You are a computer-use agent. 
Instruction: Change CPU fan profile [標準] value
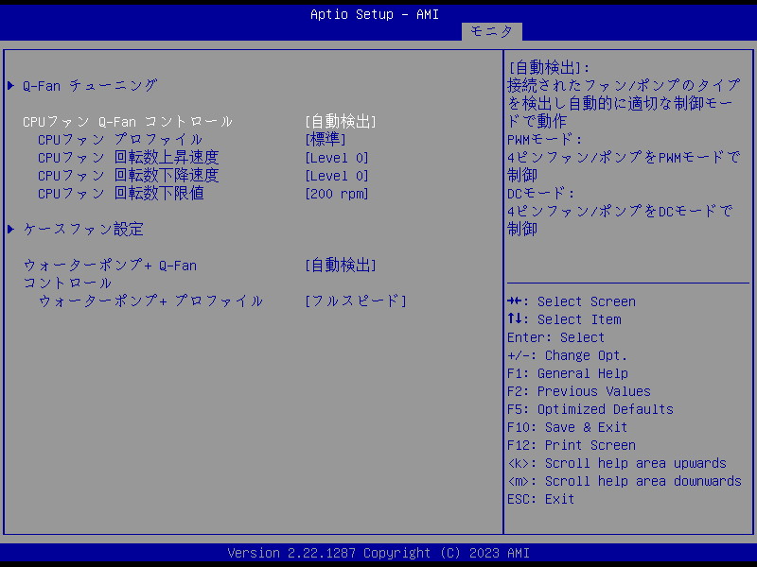coord(326,140)
